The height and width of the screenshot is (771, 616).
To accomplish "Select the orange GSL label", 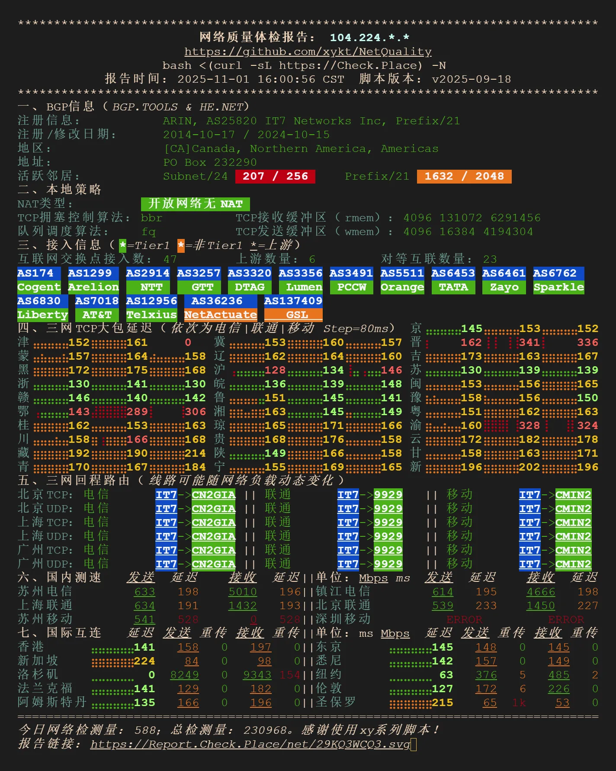I will (293, 315).
